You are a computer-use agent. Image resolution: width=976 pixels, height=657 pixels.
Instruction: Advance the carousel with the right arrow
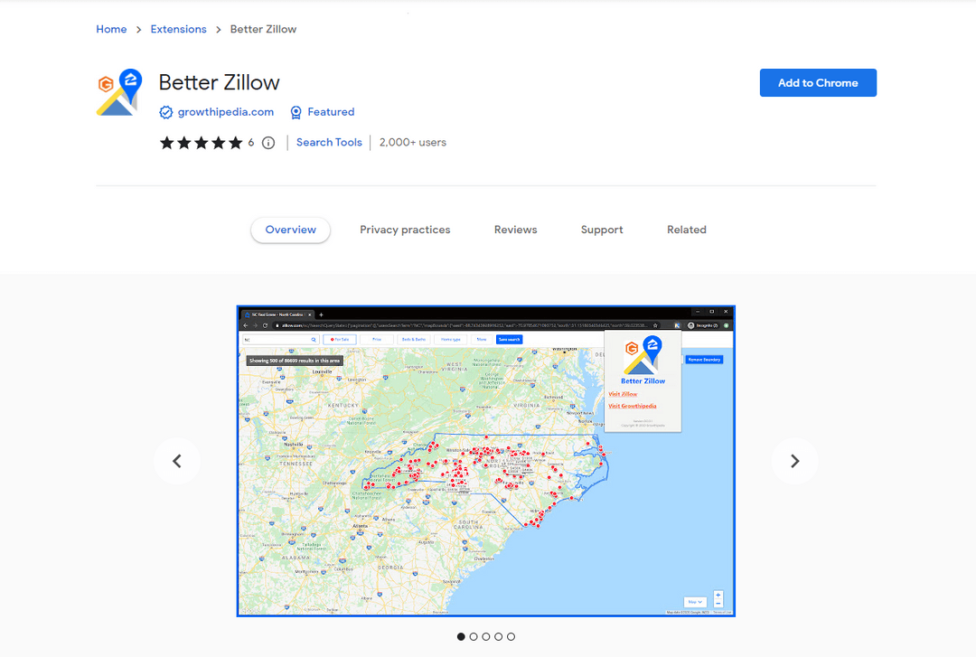point(794,461)
